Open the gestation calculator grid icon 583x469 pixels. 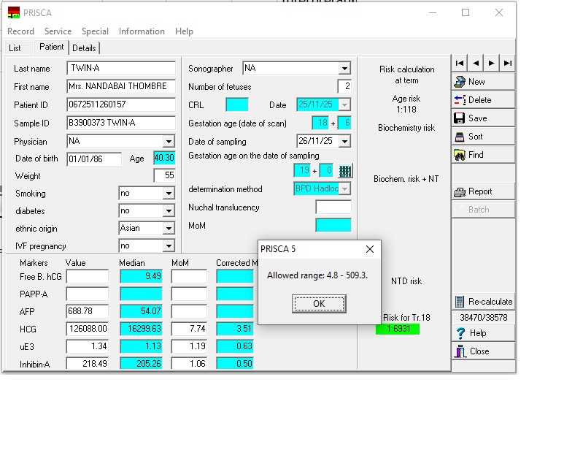pos(346,171)
